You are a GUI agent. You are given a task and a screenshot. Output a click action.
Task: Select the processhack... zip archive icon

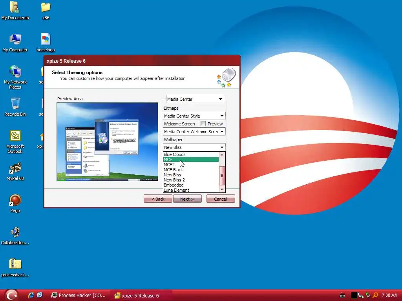15,268
